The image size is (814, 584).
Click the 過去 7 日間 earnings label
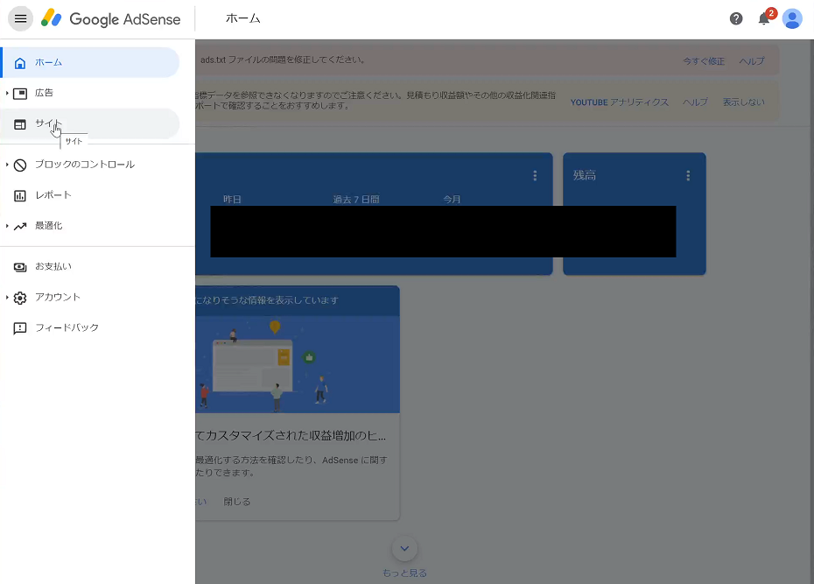tap(356, 200)
